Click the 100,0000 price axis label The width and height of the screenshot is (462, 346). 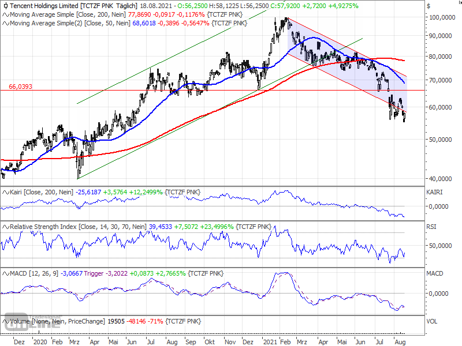[x=442, y=17]
